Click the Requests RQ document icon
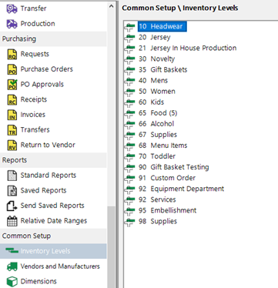Screen dimensions: 278x288 (12, 54)
